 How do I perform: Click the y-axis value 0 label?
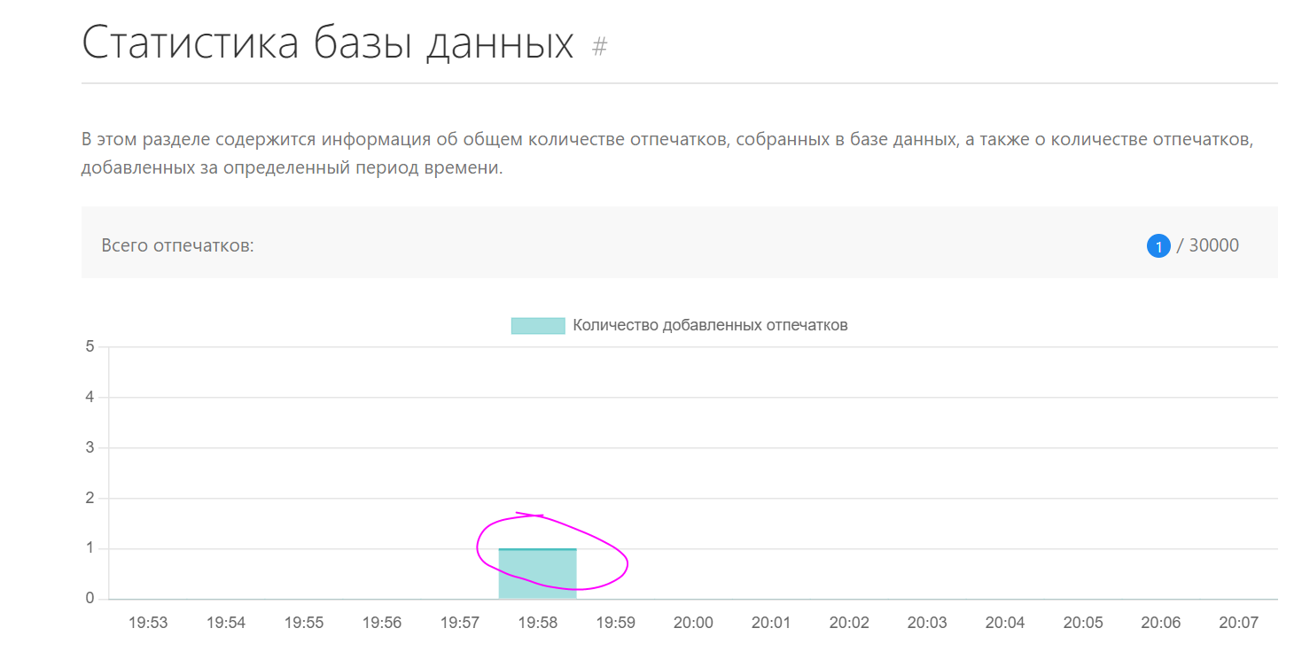pyautogui.click(x=90, y=599)
